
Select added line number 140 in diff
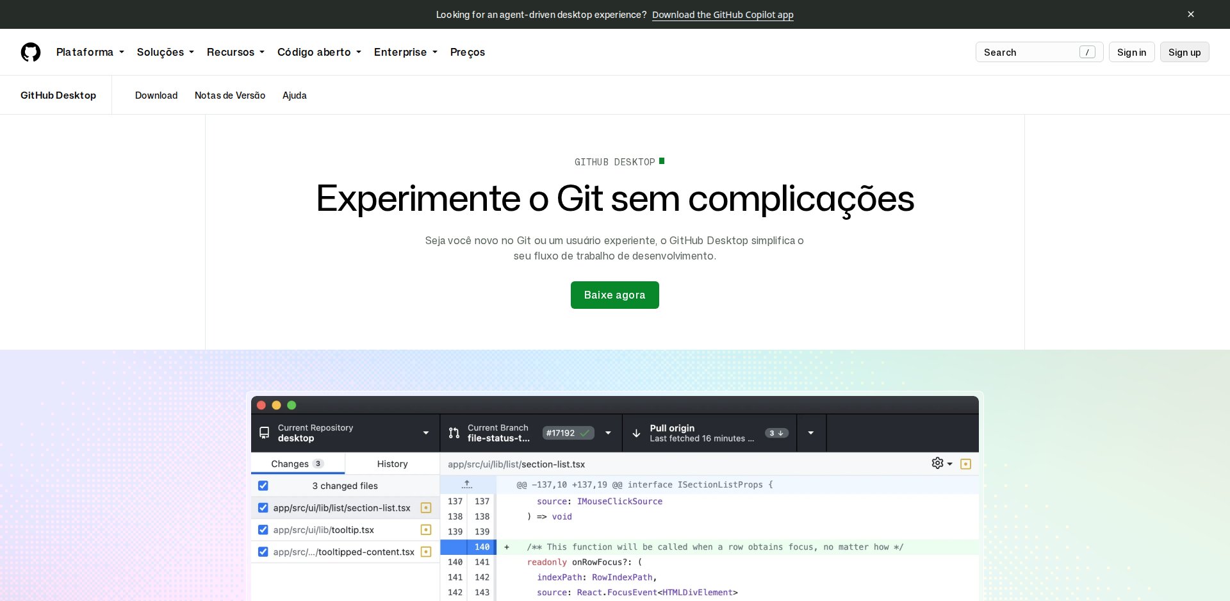482,547
